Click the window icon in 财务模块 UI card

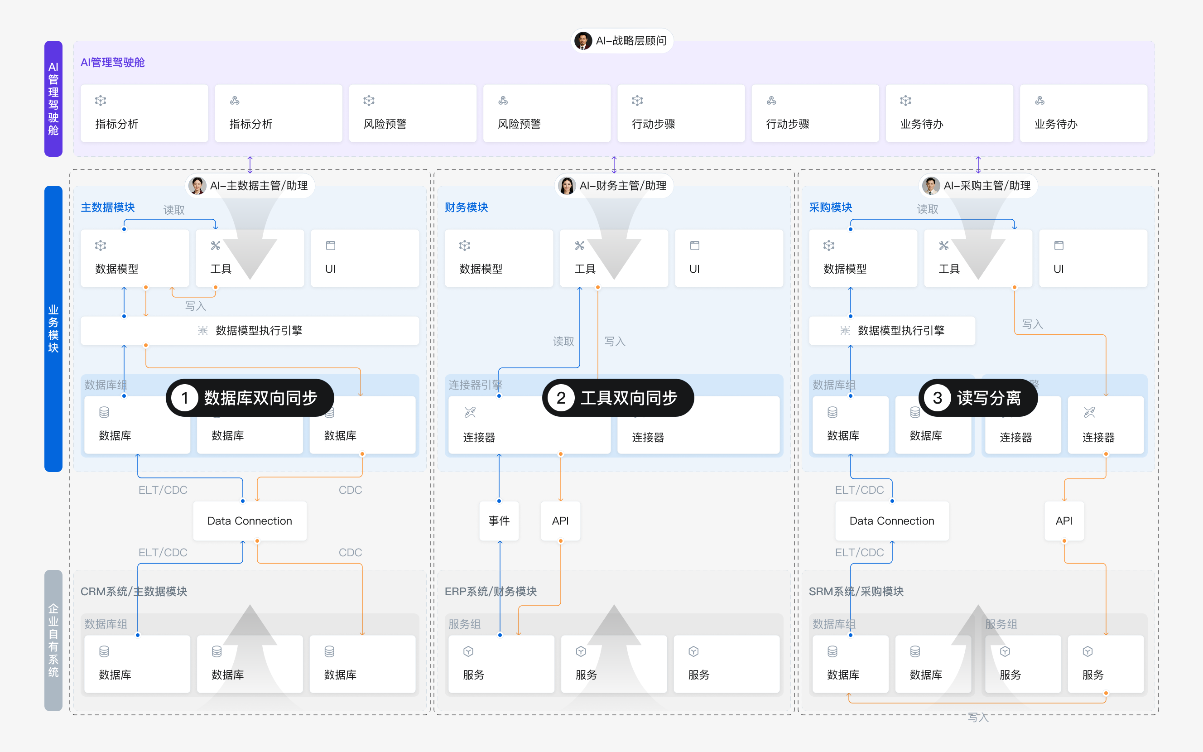694,246
